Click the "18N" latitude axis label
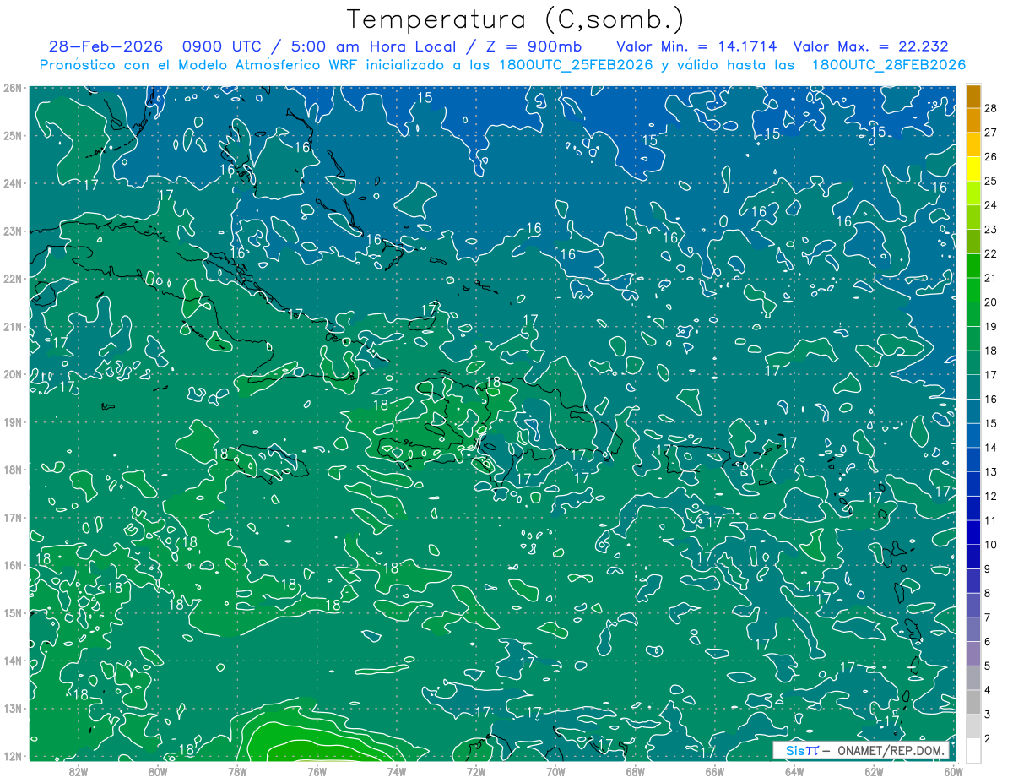 [12, 470]
